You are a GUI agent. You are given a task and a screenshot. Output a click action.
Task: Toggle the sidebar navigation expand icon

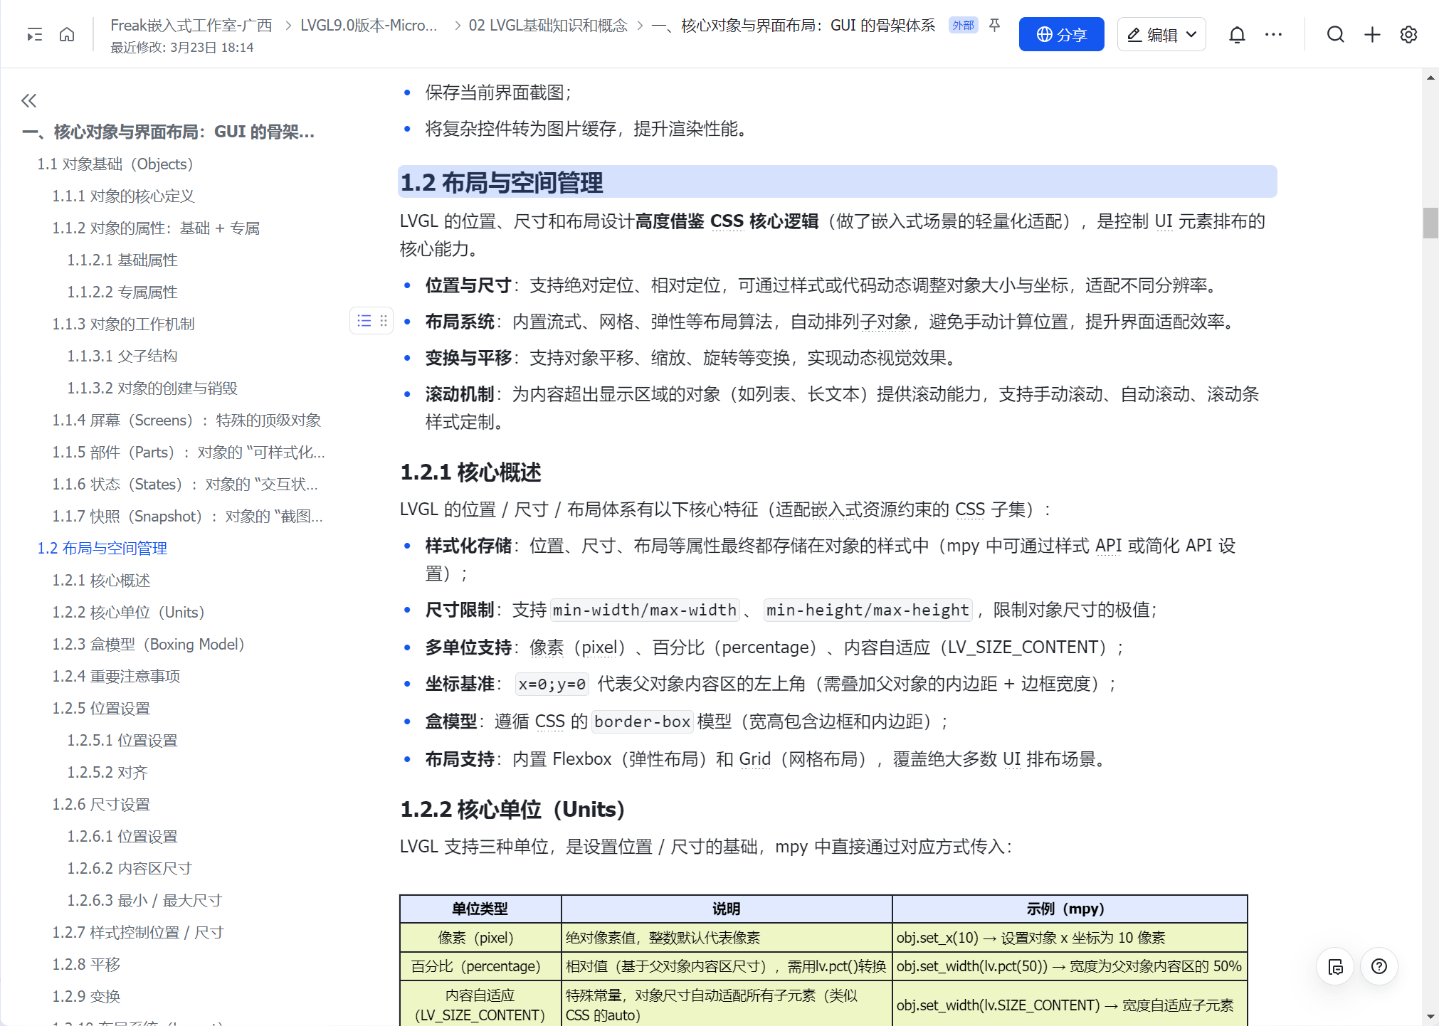coord(34,34)
